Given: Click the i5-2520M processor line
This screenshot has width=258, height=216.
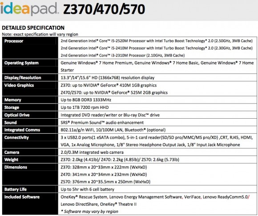Looking at the screenshot, I should tap(157, 41).
